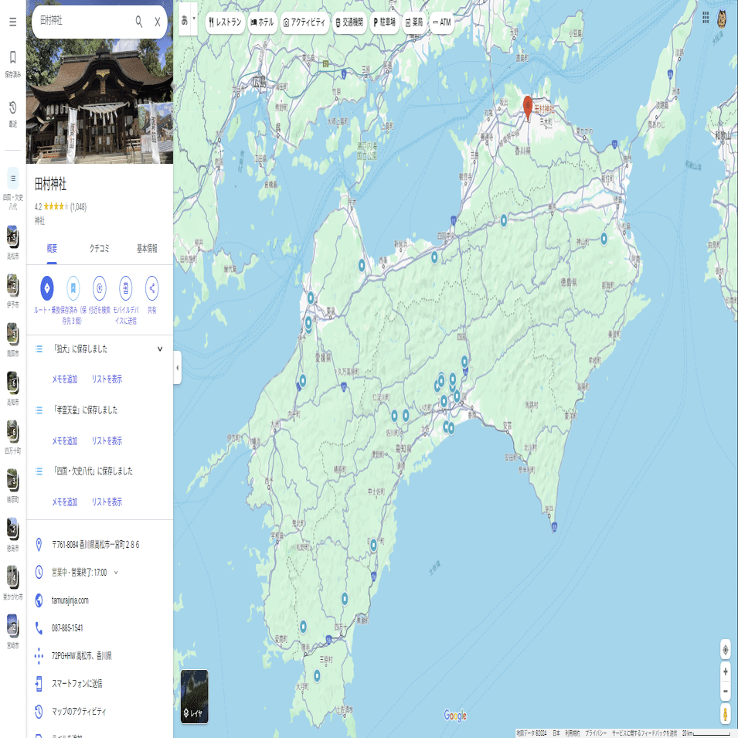Viewport: 738px width, 738px height.
Task: Click メモを追加 under 狛犬 list
Action: (x=64, y=379)
